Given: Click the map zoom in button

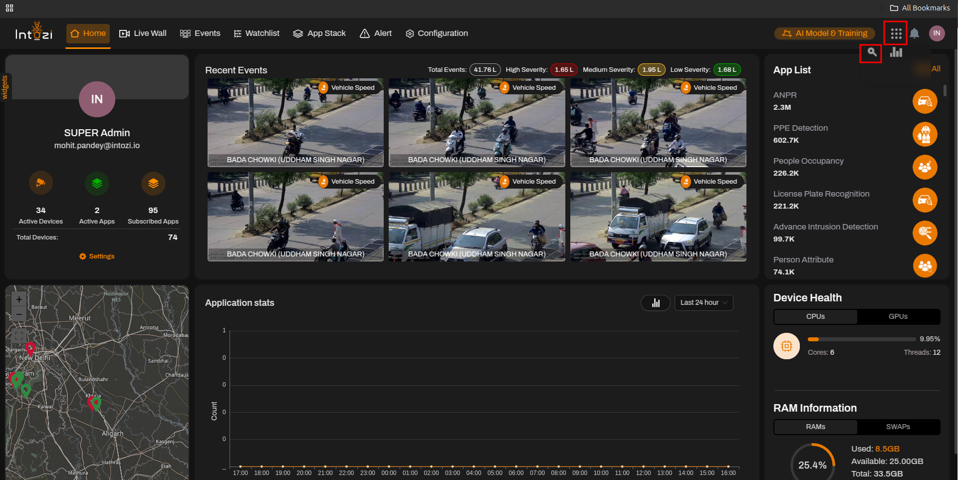Looking at the screenshot, I should (19, 299).
